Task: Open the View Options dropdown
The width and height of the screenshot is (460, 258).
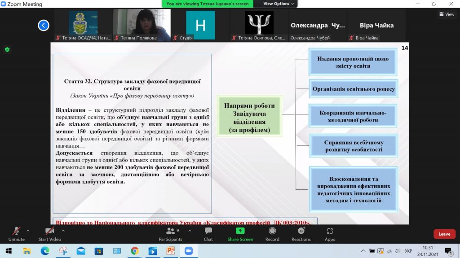Action: click(279, 4)
